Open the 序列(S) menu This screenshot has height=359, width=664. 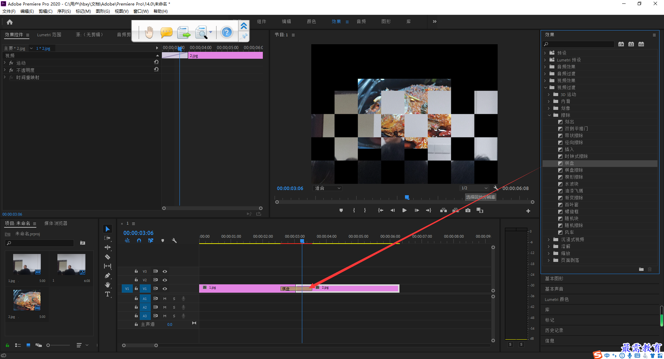64,11
